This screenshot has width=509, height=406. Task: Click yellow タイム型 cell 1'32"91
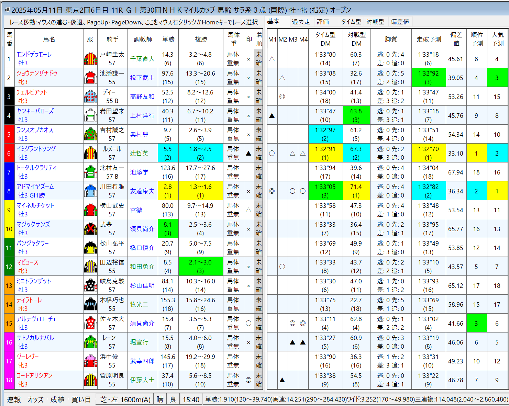pos(325,153)
